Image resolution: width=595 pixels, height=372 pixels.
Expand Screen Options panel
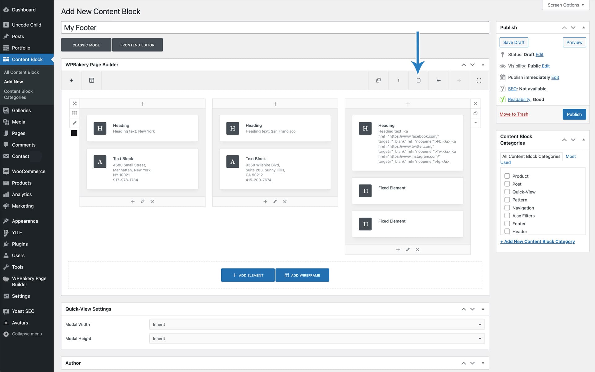pos(566,5)
